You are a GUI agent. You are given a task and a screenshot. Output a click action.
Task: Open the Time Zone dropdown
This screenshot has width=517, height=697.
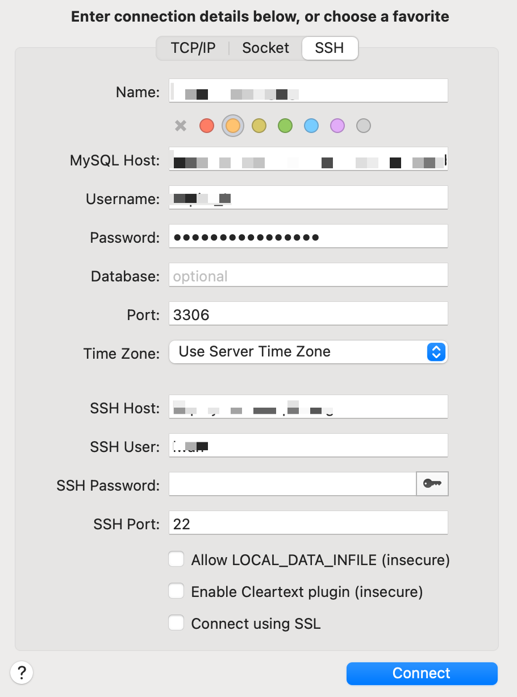[x=436, y=352]
